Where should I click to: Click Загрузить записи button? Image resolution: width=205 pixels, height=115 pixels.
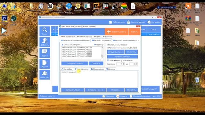pyautogui.click(x=75, y=64)
